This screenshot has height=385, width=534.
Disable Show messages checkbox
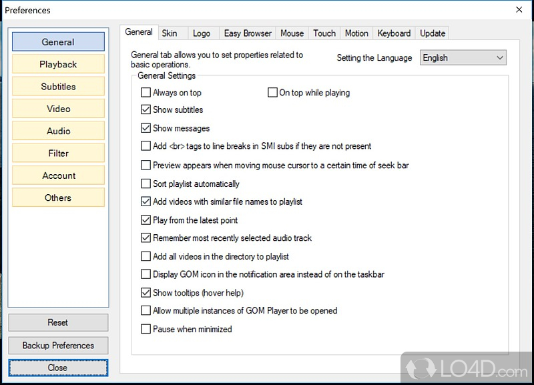click(146, 128)
